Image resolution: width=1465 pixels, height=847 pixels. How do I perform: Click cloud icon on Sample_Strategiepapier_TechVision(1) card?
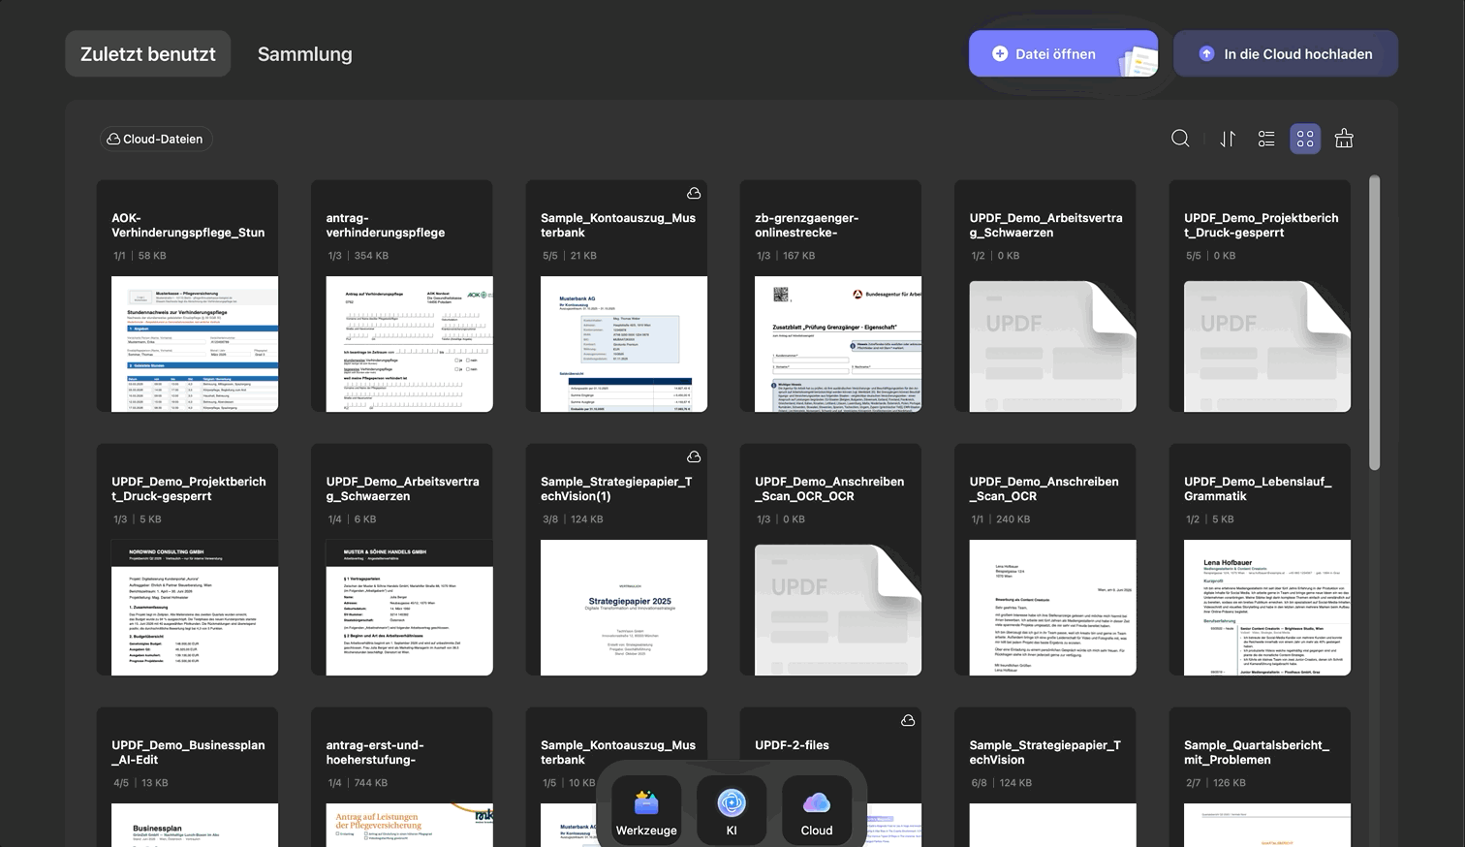[x=694, y=456]
